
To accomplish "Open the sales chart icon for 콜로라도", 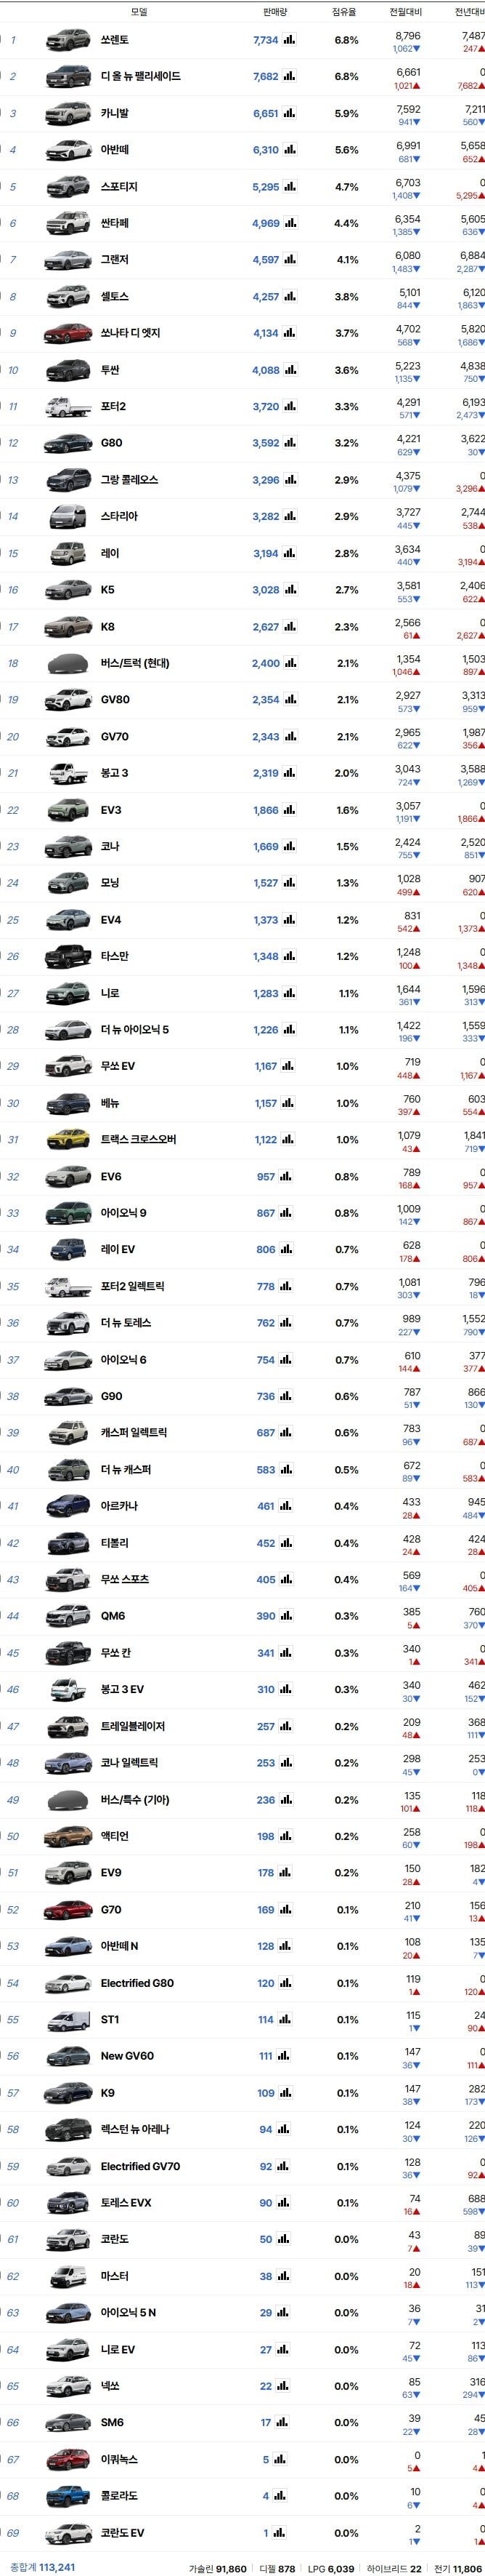I will click(280, 2496).
